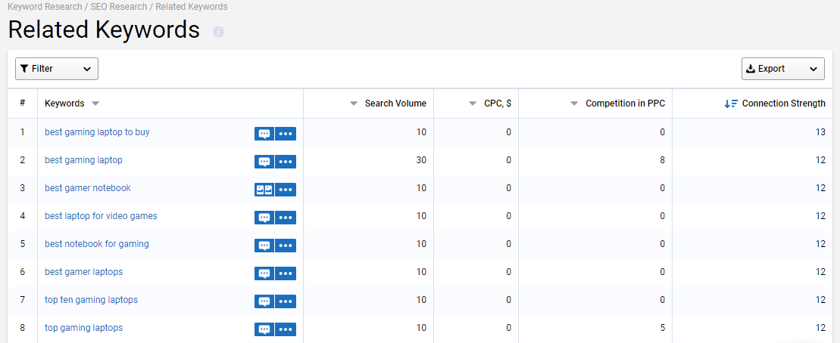Expand the Search Volume column arrow

(354, 104)
